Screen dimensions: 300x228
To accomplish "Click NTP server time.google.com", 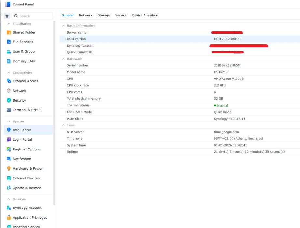I will click(x=226, y=132).
